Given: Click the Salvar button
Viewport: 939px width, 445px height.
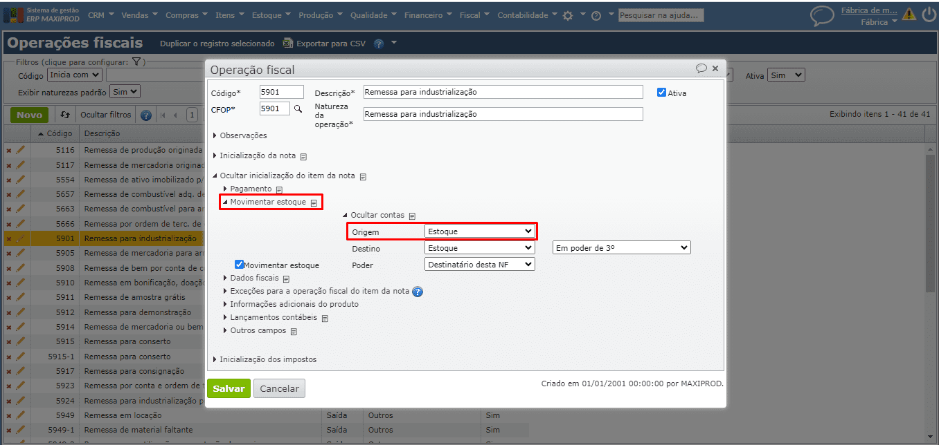Looking at the screenshot, I should (229, 388).
